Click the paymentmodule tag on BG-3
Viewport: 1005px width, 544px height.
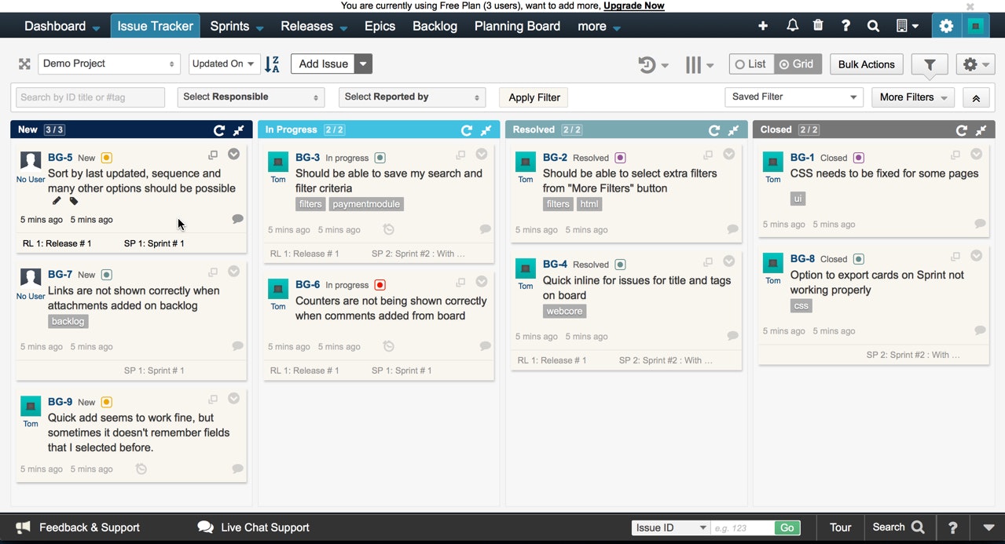pyautogui.click(x=366, y=204)
